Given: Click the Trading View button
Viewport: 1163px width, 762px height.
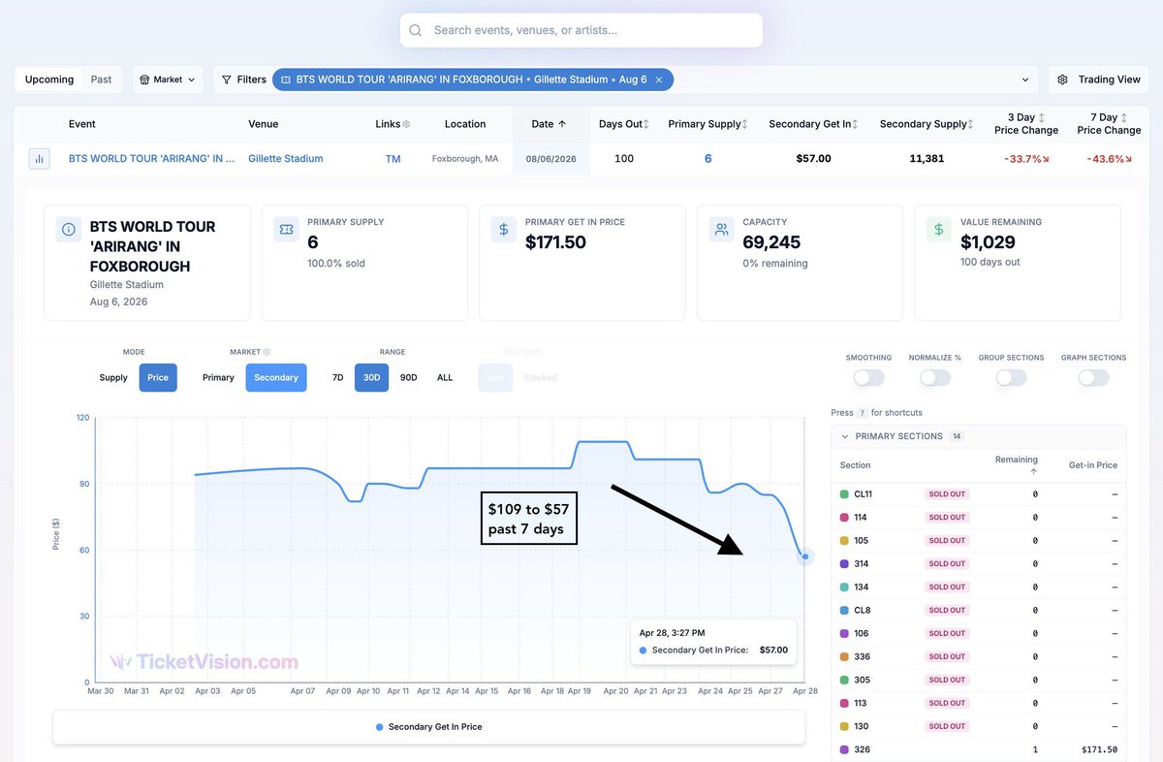Looking at the screenshot, I should [x=1099, y=79].
